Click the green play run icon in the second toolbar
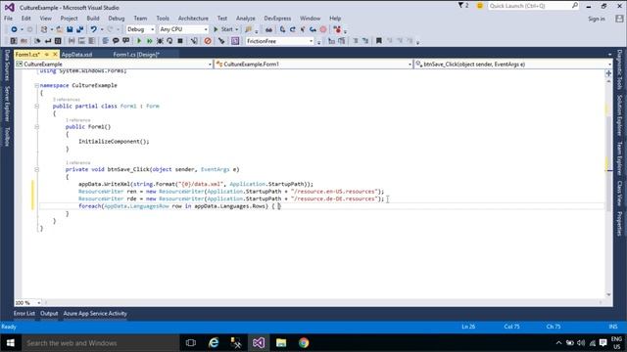Screen dimensions: 627x352 (x=139, y=41)
